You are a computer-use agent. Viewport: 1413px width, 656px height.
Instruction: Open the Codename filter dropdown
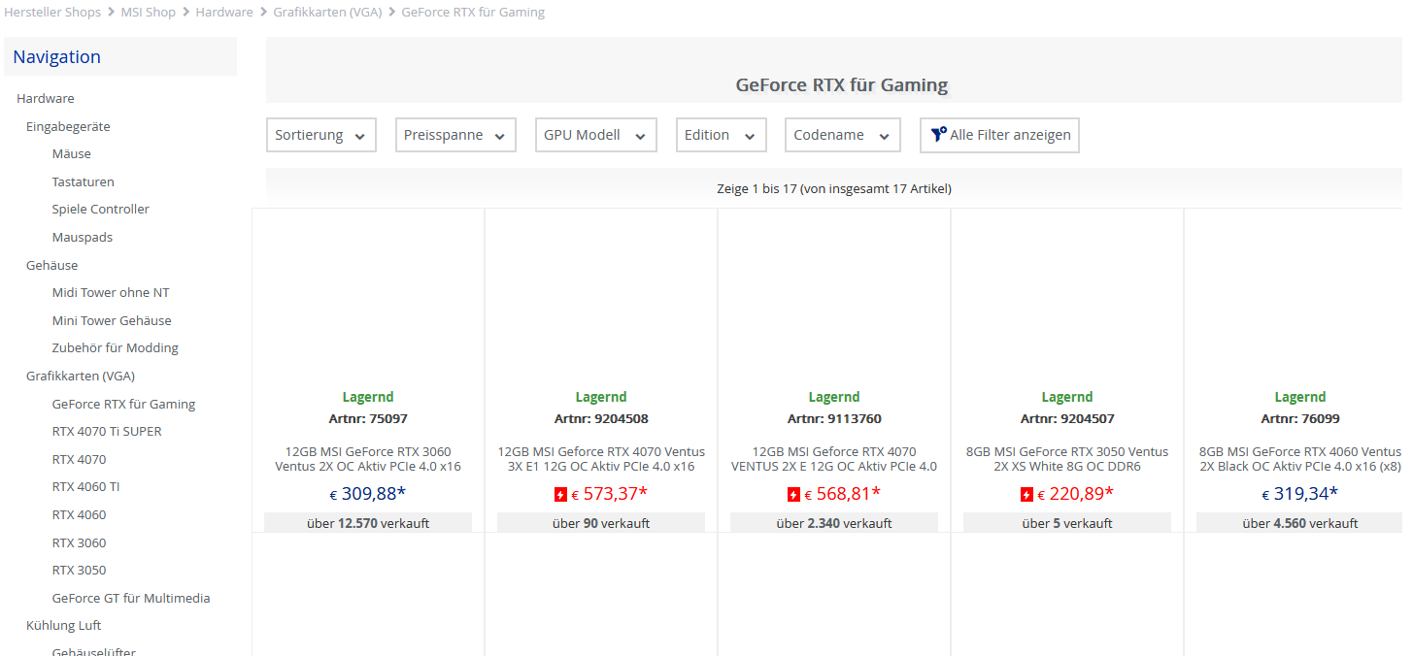[842, 135]
